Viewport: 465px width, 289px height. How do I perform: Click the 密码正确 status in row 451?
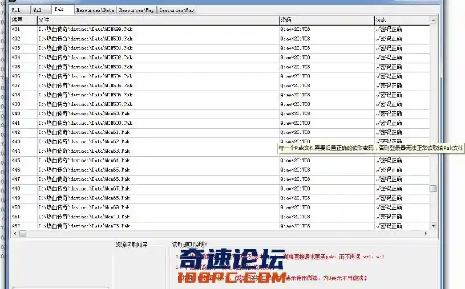click(389, 217)
